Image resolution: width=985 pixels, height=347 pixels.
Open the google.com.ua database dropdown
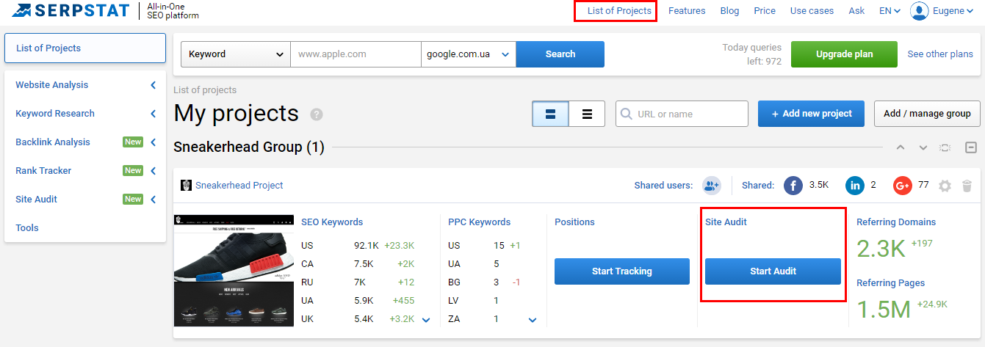point(469,54)
